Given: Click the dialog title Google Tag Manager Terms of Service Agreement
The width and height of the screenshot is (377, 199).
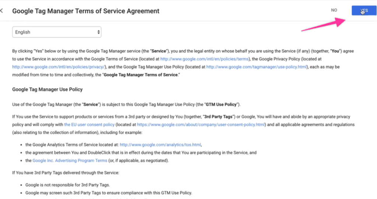Looking at the screenshot, I should (85, 11).
